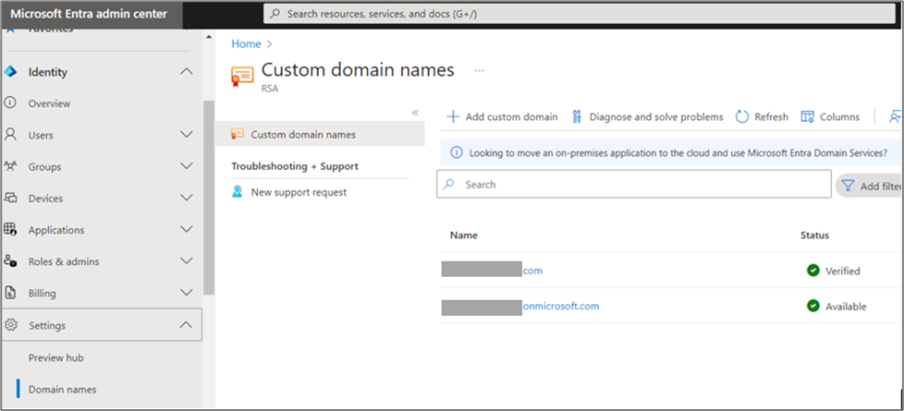
Task: Click the New support request icon
Action: 238,192
